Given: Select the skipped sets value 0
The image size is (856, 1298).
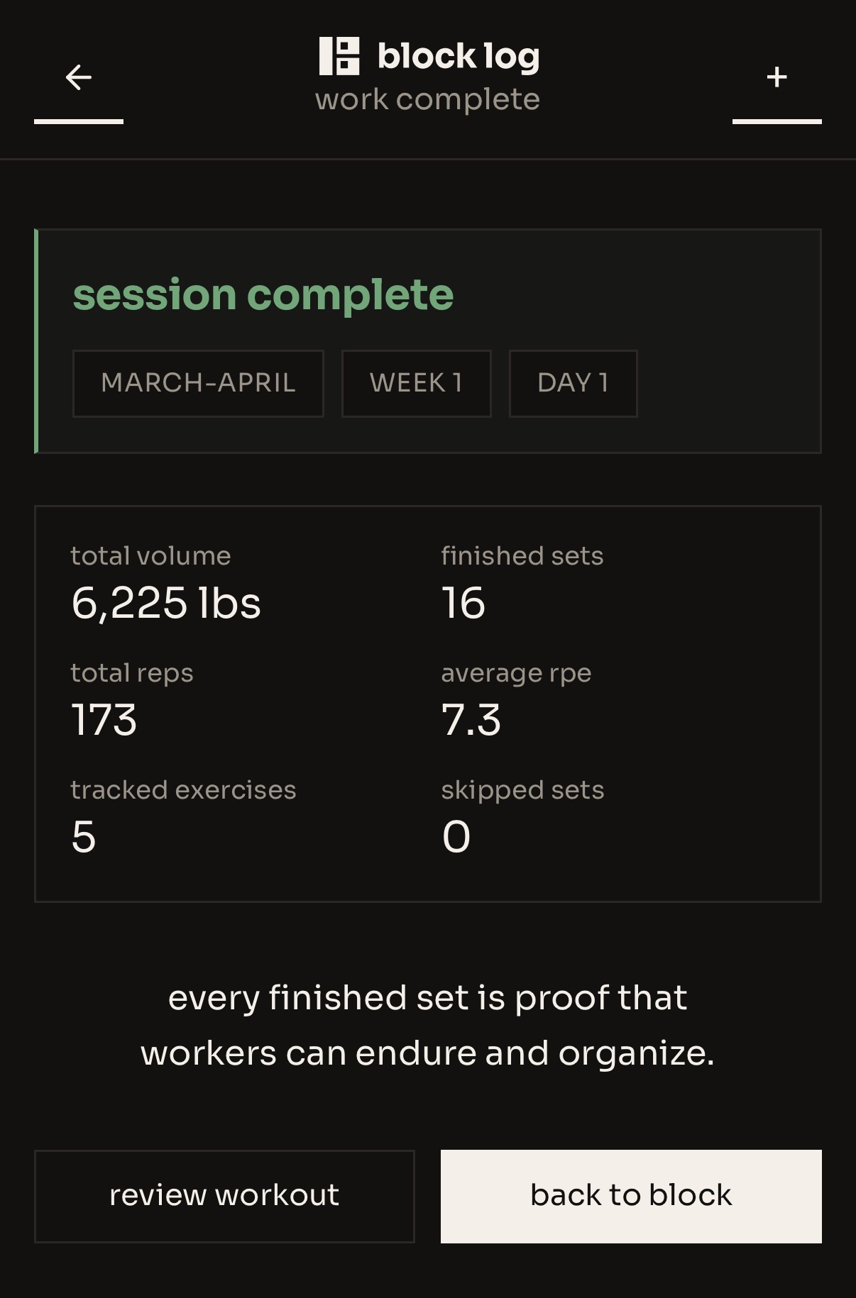Looking at the screenshot, I should click(455, 837).
